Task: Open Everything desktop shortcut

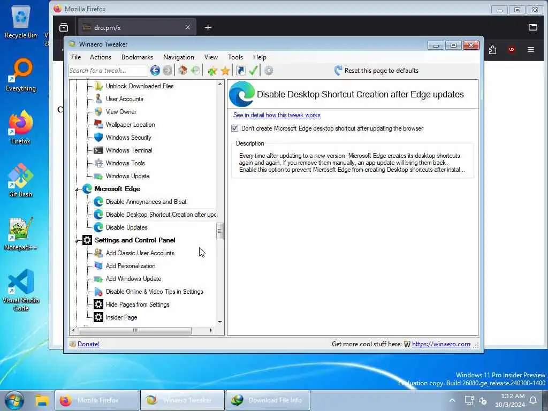Action: coord(21,75)
